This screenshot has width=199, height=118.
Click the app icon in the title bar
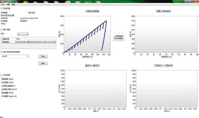[x=2, y=2]
